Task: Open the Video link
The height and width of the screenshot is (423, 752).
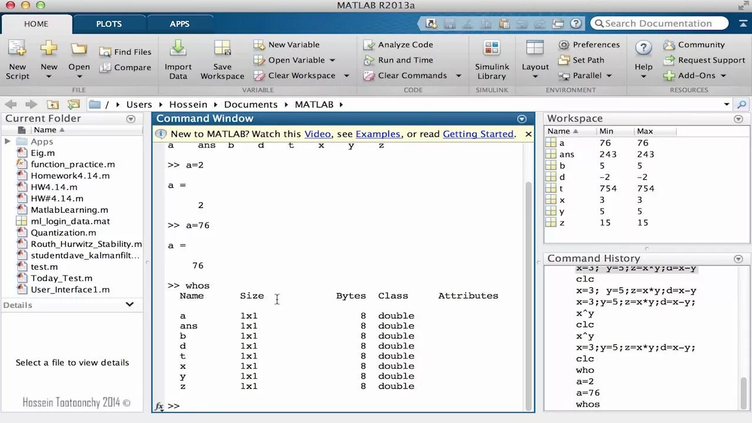Action: [x=317, y=134]
